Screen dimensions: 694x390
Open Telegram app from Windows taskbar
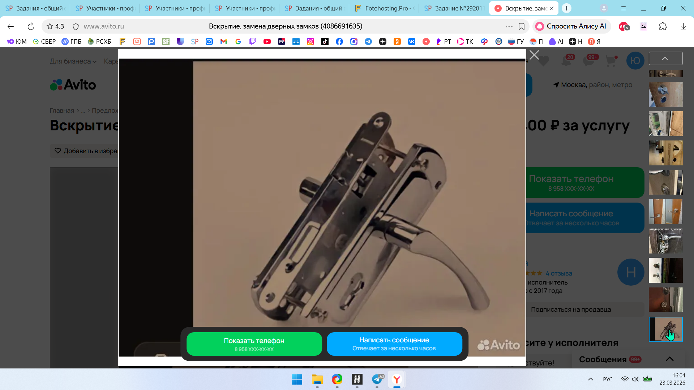[377, 380]
